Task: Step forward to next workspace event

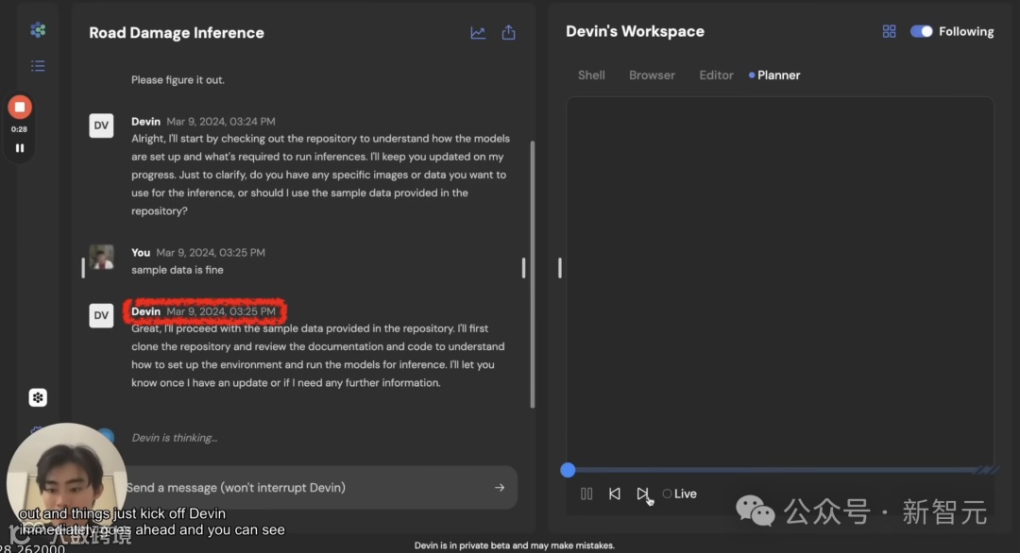Action: pyautogui.click(x=642, y=494)
